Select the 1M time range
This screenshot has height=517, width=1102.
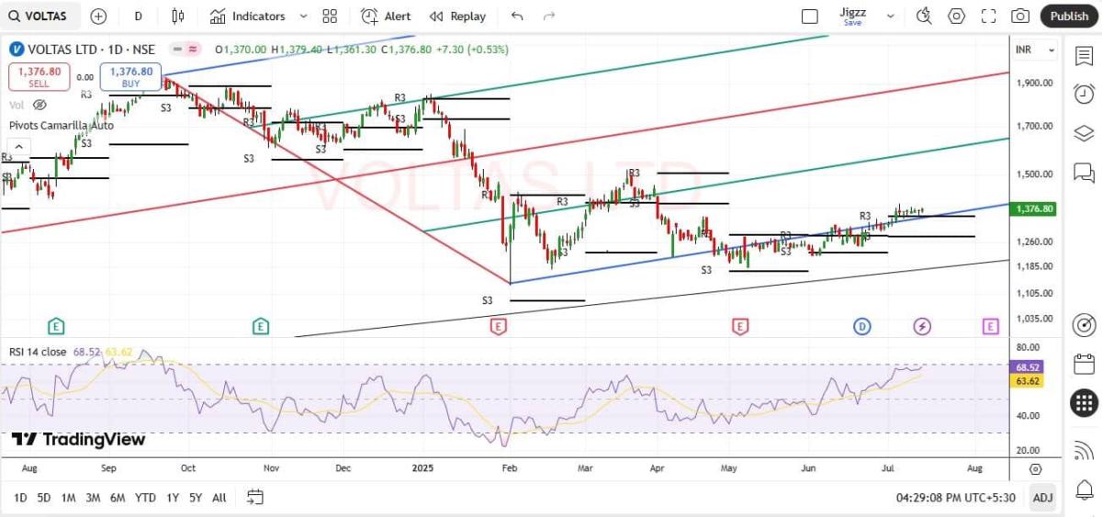[x=69, y=498]
